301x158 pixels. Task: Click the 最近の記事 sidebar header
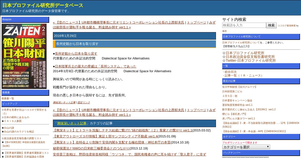coord(261,81)
